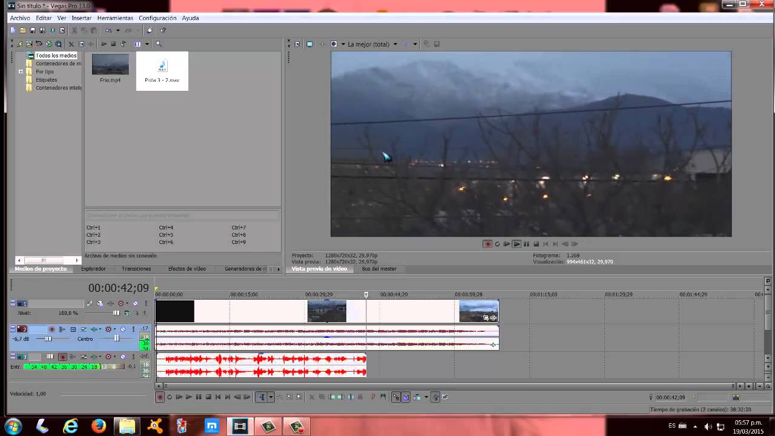Open Internet Explorer from the Windows taskbar

coord(70,426)
